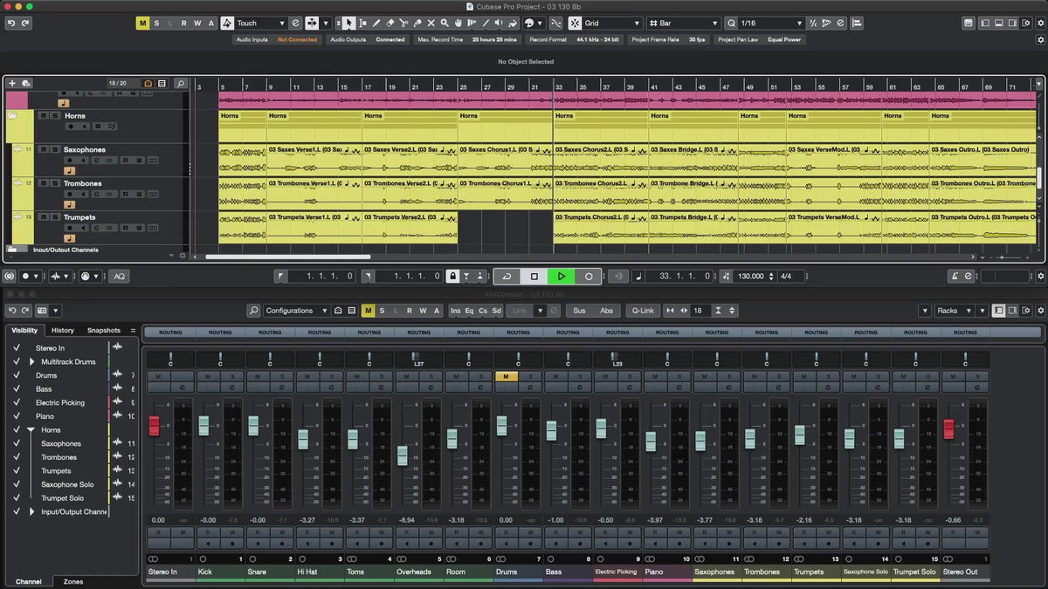Expand the Multitrack Drums folder in Visibility list
Screen dimensions: 1048x589
pyautogui.click(x=32, y=362)
